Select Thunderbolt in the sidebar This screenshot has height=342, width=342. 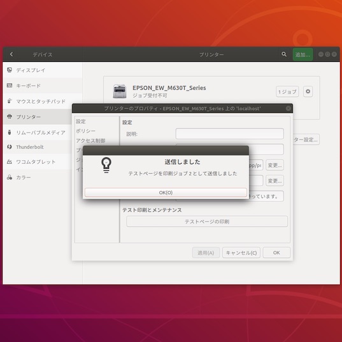pyautogui.click(x=38, y=147)
